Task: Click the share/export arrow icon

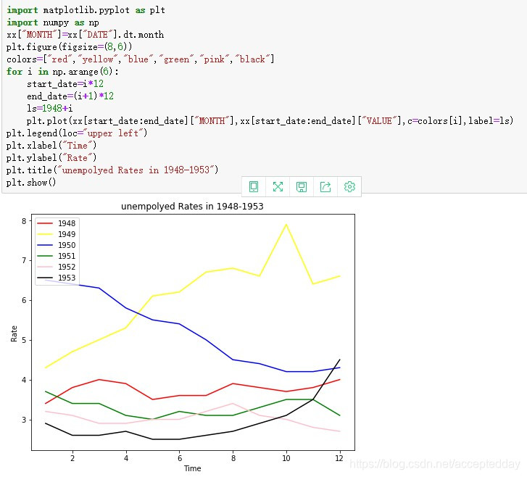Action: click(x=325, y=186)
